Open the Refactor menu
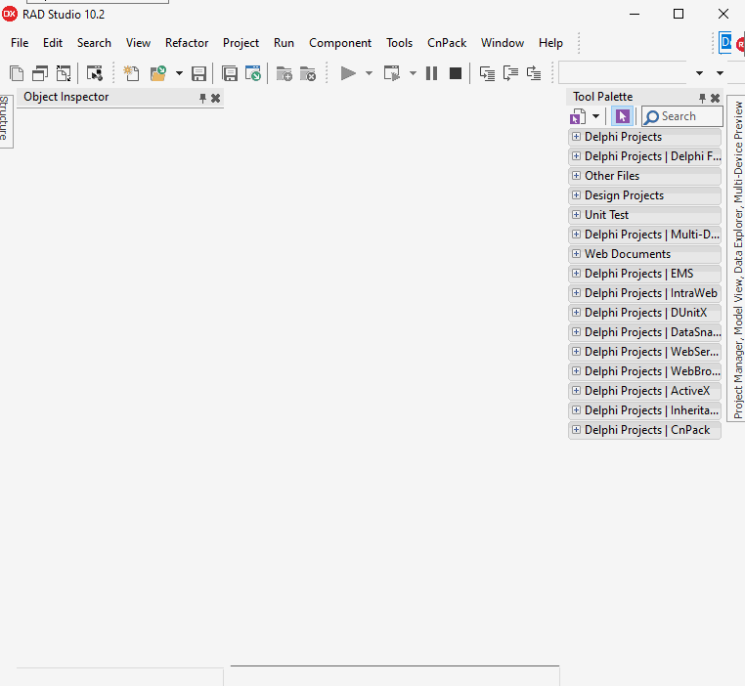The image size is (745, 686). (x=187, y=43)
